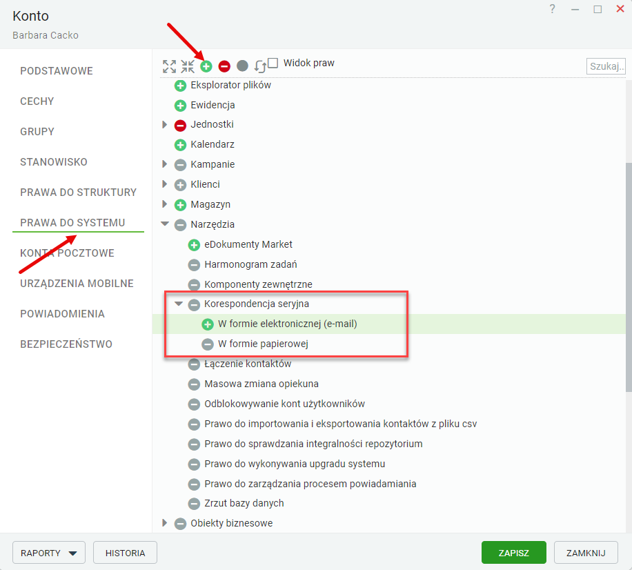This screenshot has width=632, height=570.
Task: Click the red deny-right toolbar icon
Action: coord(224,66)
